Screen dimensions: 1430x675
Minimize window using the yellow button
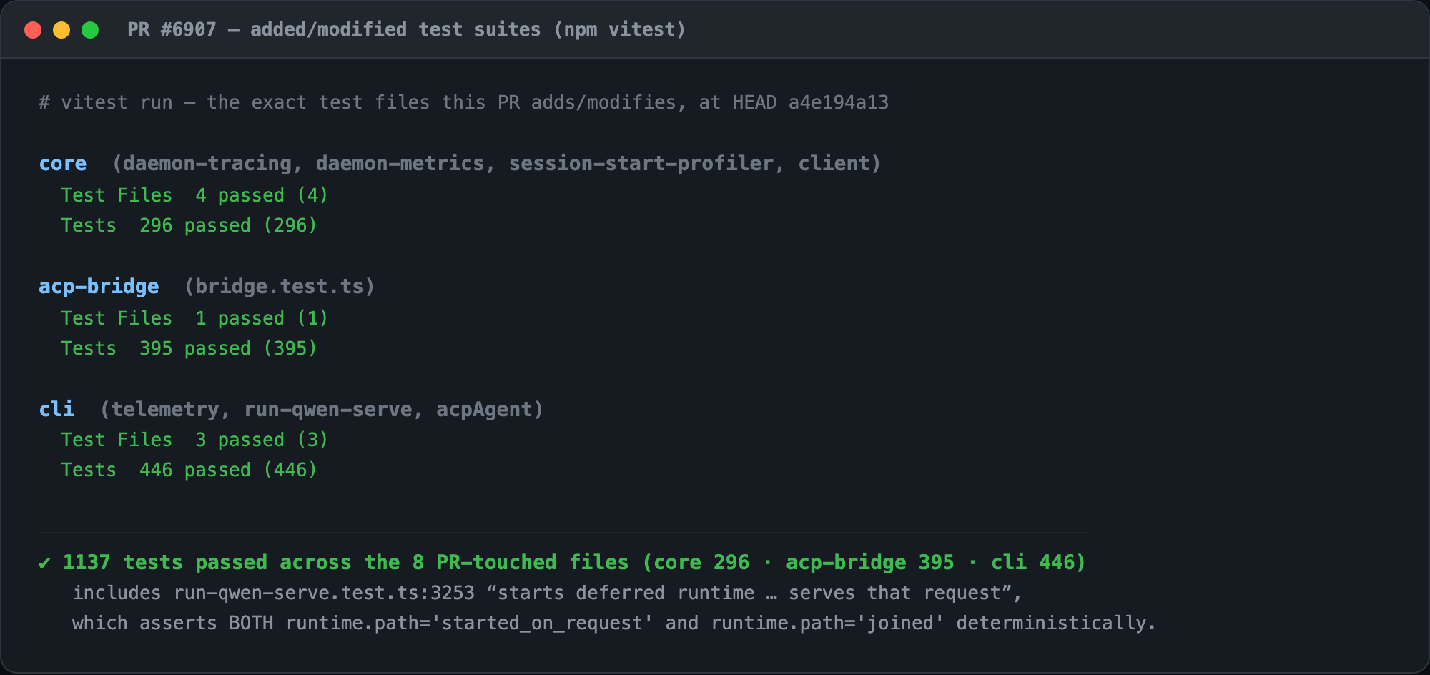[61, 30]
